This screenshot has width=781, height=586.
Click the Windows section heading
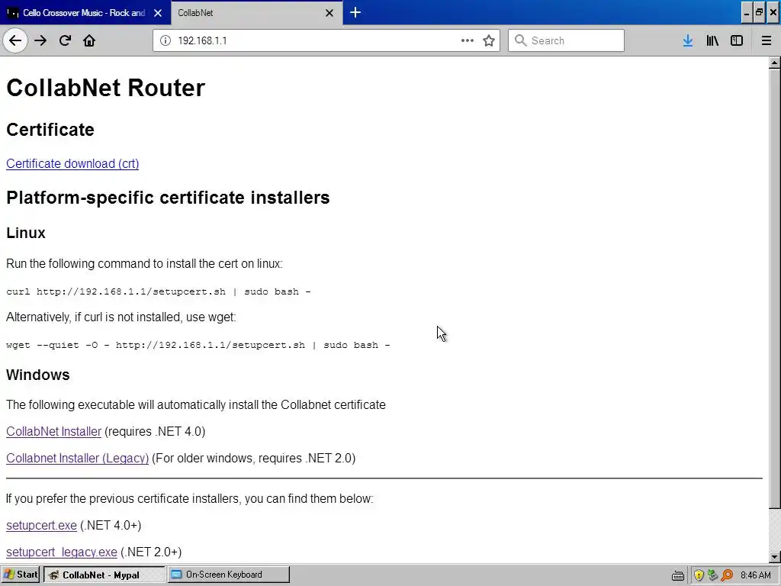point(38,375)
